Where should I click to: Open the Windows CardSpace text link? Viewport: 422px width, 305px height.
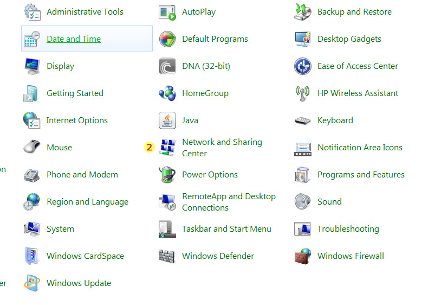point(85,256)
